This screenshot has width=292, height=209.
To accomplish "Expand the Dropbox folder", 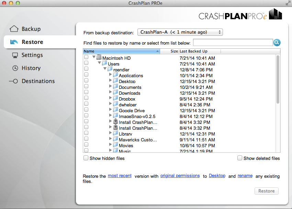I will point(110,98).
